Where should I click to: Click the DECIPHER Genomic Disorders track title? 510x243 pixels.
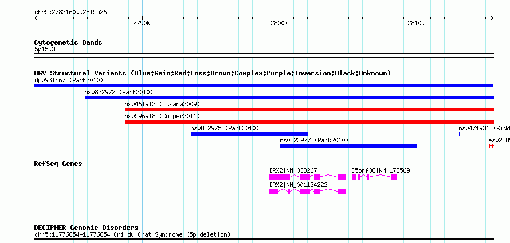pos(86,228)
